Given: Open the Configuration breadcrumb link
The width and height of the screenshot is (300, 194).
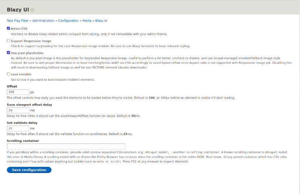Looking at the screenshot, I should (x=68, y=21).
